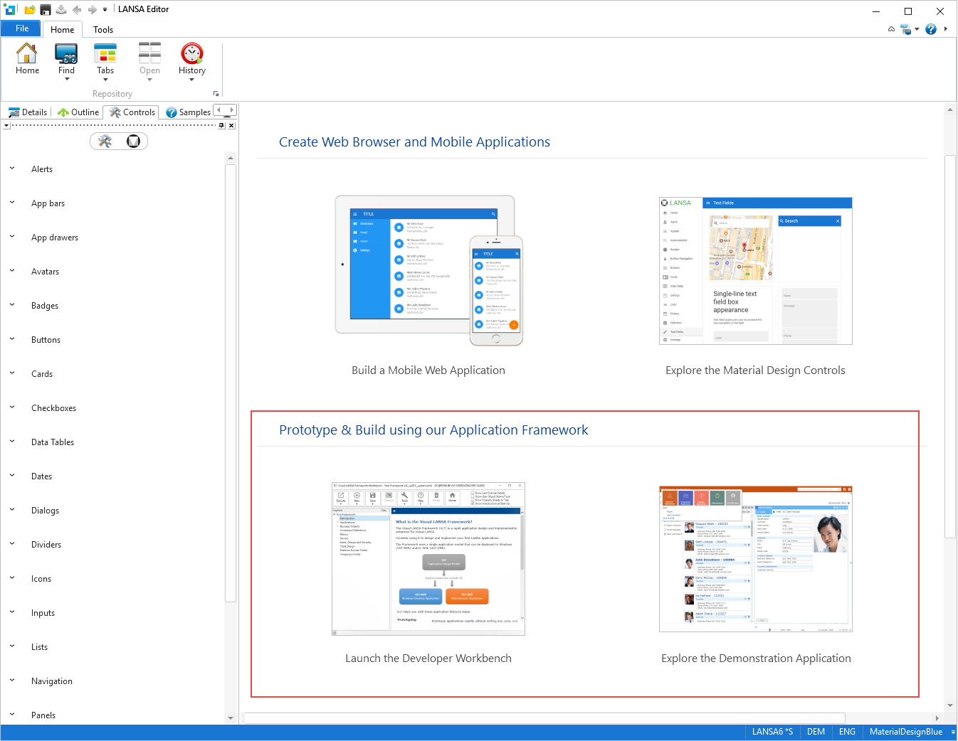Screen dimensions: 958x741
Task: Click the main page horizontal scrollbar
Action: pos(544,718)
